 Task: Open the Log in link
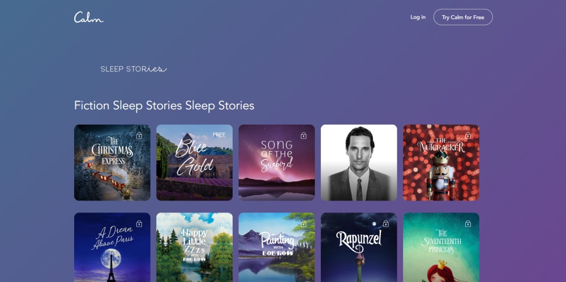coord(418,17)
